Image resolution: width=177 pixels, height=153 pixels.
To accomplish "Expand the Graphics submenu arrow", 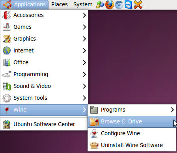I will [84, 39].
